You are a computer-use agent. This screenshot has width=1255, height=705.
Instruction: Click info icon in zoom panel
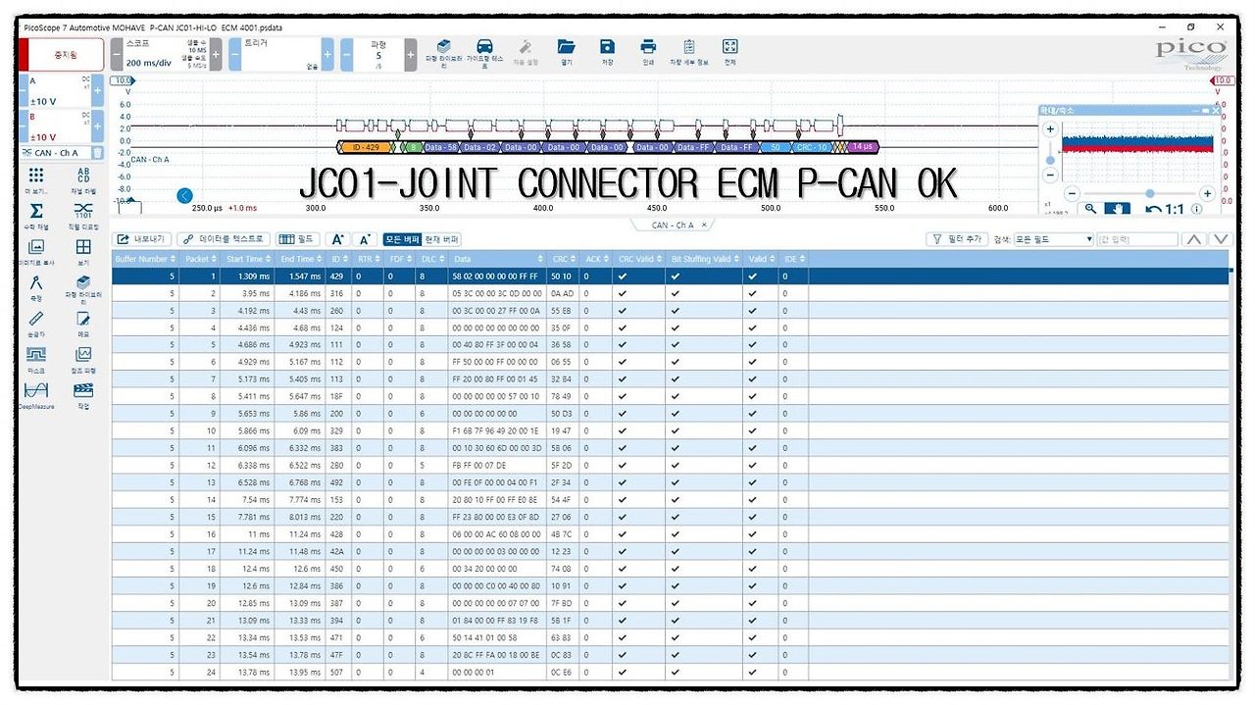[x=1197, y=210]
